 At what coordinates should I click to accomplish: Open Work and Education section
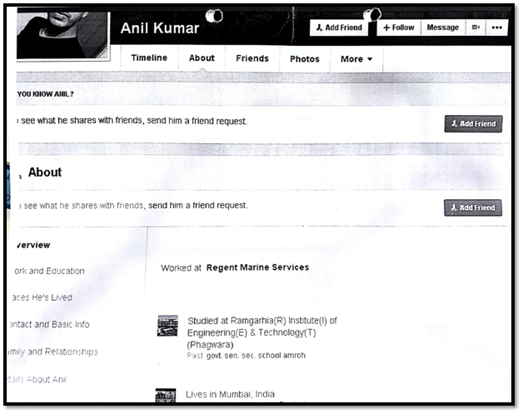(x=49, y=271)
